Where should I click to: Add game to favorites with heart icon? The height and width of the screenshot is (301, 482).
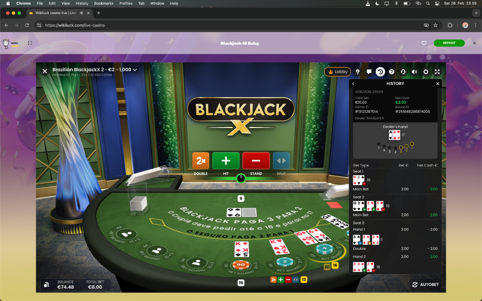click(424, 43)
